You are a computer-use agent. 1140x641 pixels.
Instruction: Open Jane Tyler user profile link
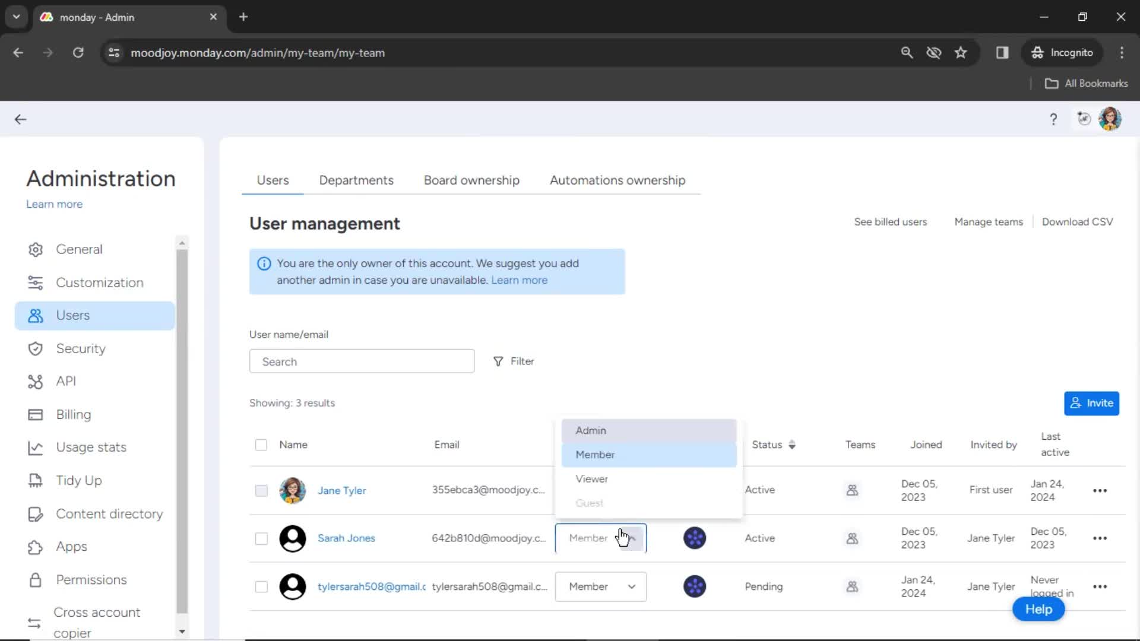[341, 491]
